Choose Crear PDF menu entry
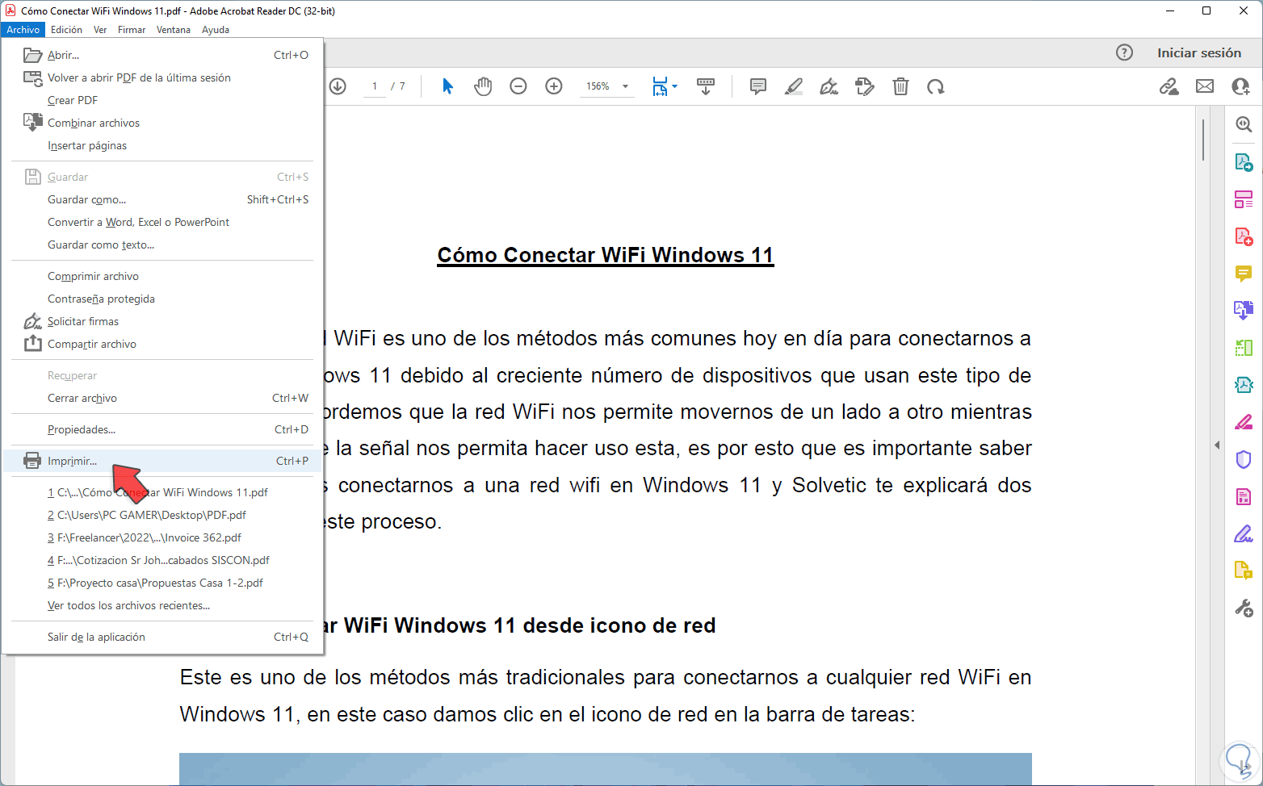Image resolution: width=1263 pixels, height=786 pixels. [162, 100]
